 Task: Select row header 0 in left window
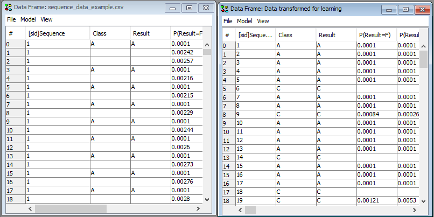pyautogui.click(x=15, y=44)
